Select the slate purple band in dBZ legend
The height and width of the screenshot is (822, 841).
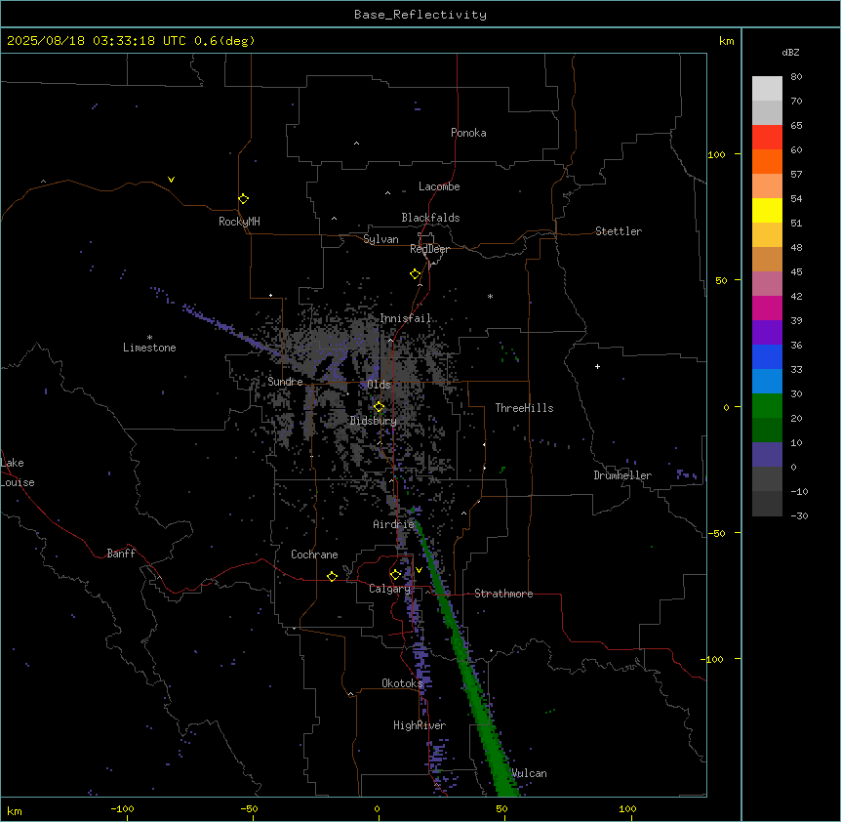pyautogui.click(x=767, y=455)
